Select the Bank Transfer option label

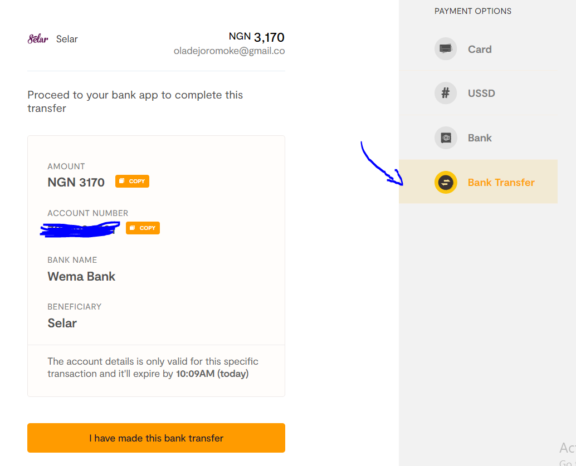[x=501, y=183]
